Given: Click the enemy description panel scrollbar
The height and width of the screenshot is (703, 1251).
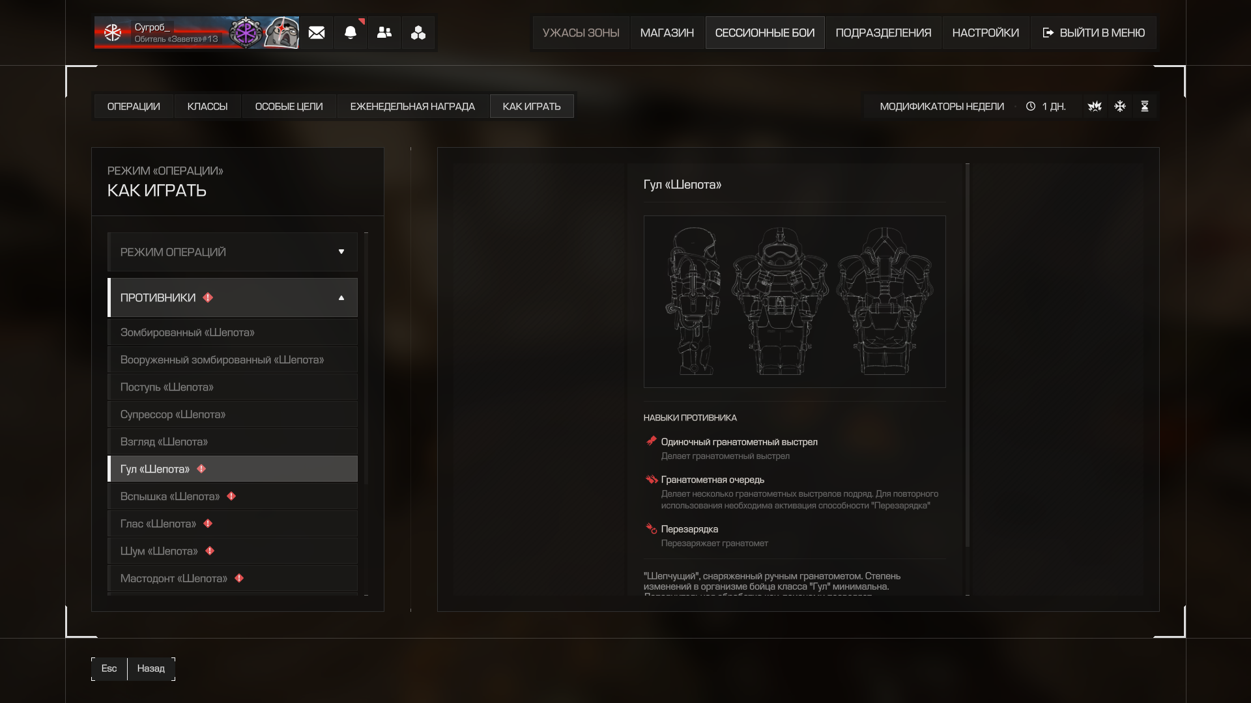Looking at the screenshot, I should pyautogui.click(x=968, y=355).
